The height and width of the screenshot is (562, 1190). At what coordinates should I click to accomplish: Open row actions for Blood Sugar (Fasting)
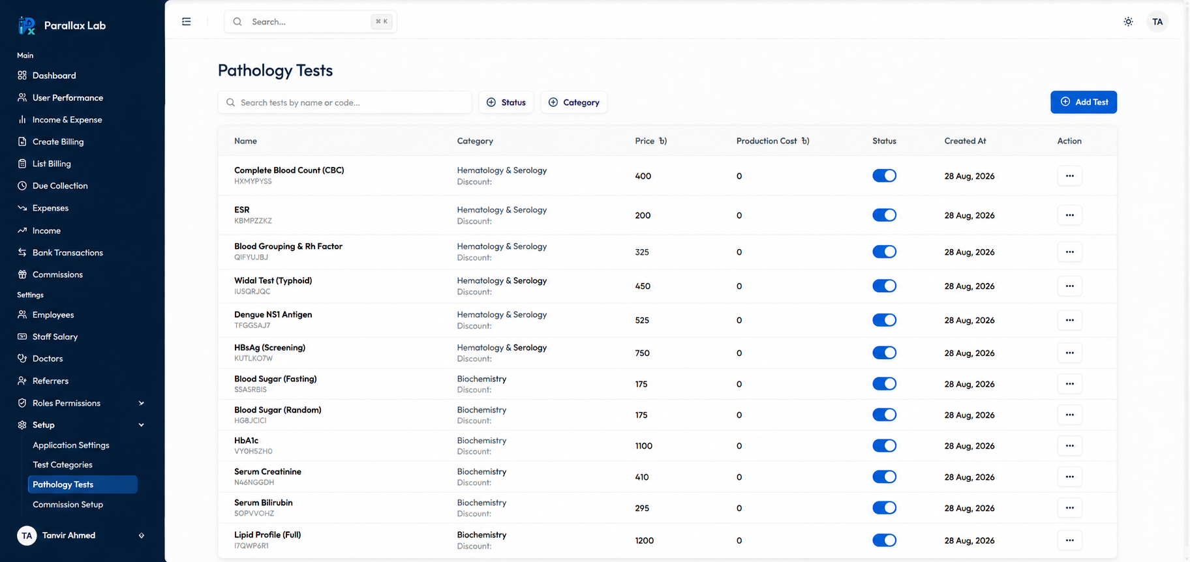click(x=1069, y=384)
